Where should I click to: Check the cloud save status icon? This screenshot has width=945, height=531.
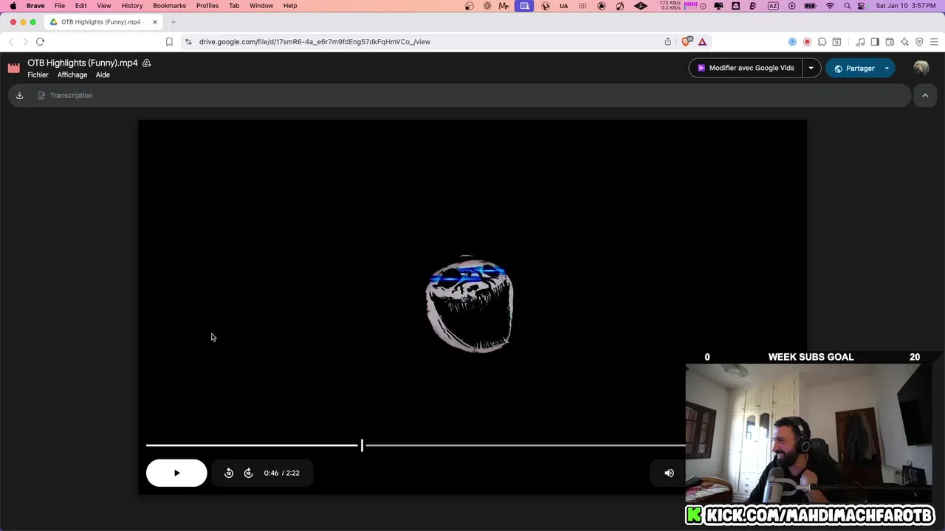coord(147,63)
